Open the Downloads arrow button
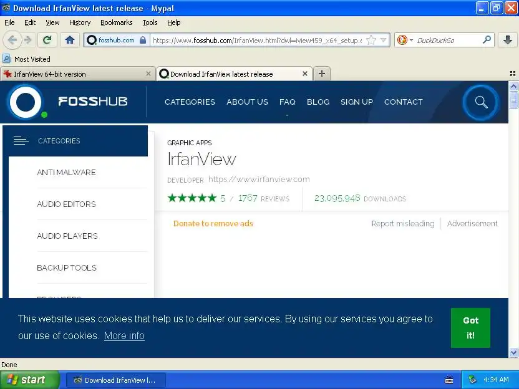Image resolution: width=519 pixels, height=389 pixels. click(x=507, y=41)
